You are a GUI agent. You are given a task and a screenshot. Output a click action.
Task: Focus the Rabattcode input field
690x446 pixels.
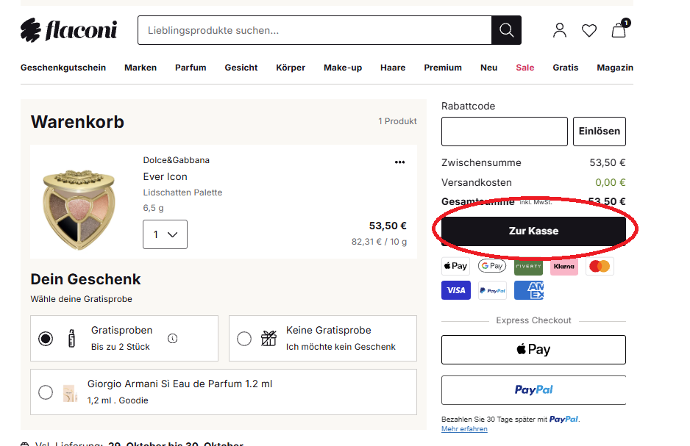505,132
